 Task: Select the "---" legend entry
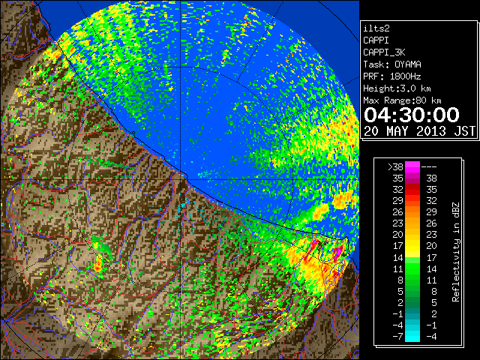(429, 167)
